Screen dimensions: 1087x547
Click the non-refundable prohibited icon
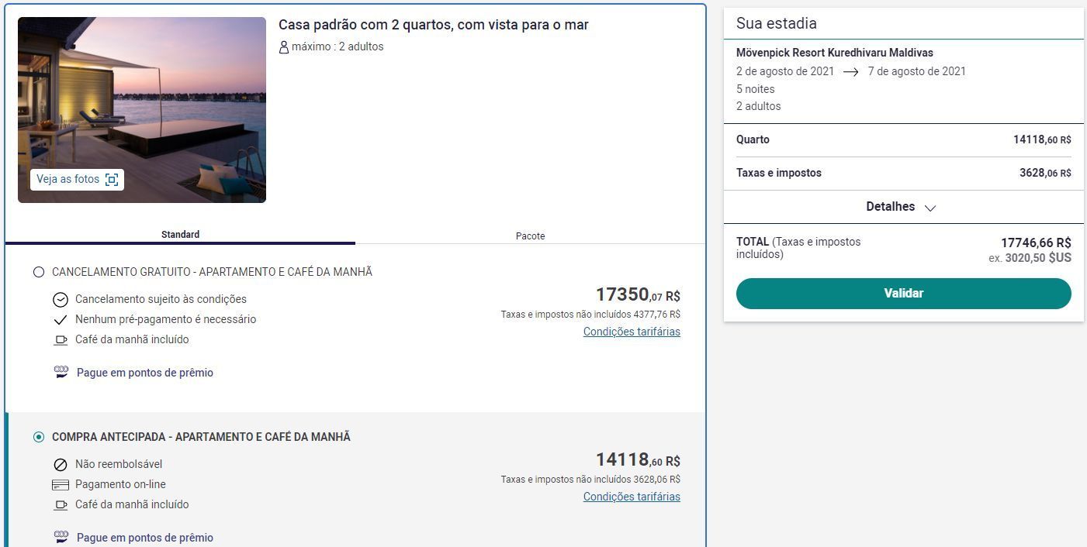61,465
